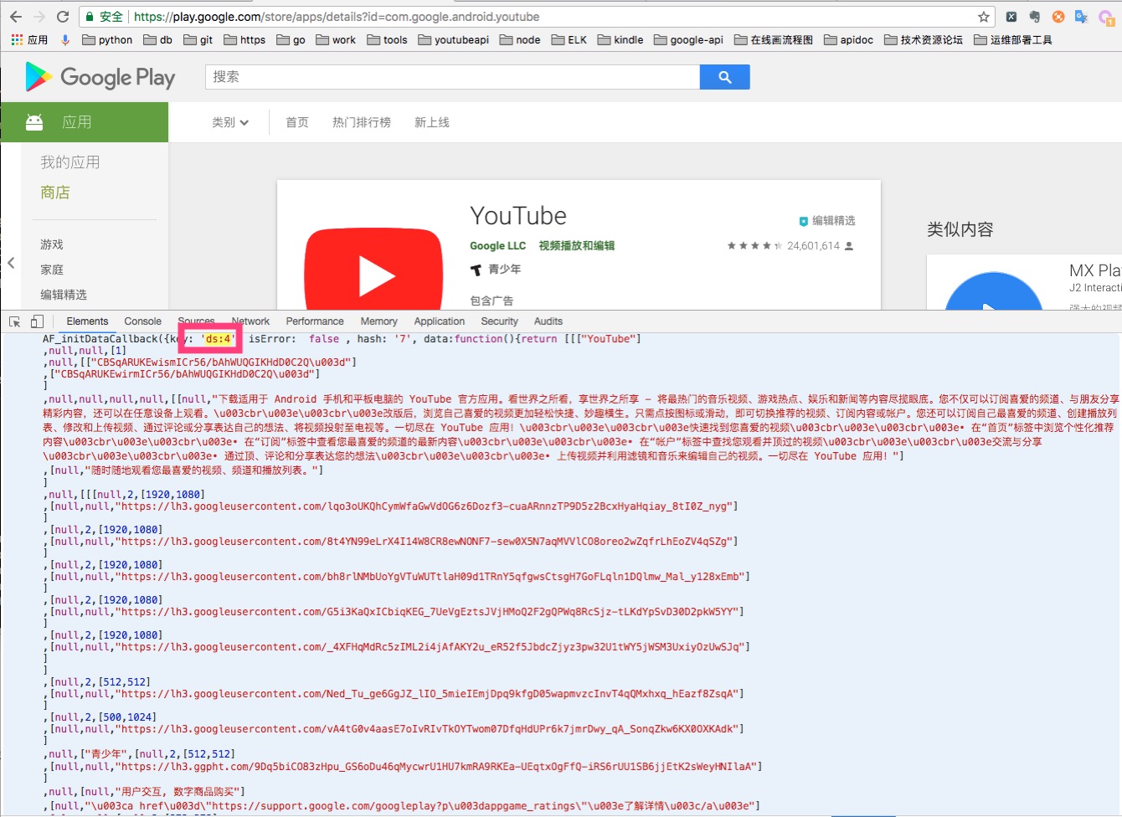Open the 视频播放和编辑 category link
This screenshot has height=817, width=1122.
tap(577, 246)
